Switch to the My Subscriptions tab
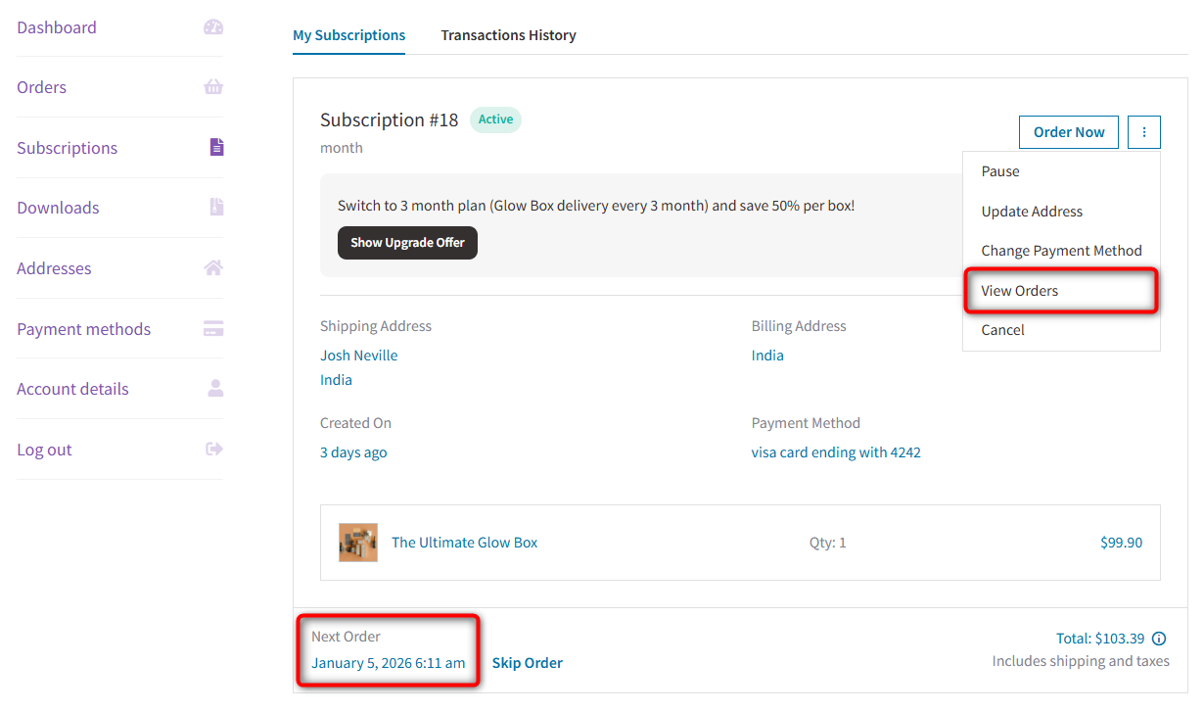The height and width of the screenshot is (712, 1204). [x=348, y=34]
